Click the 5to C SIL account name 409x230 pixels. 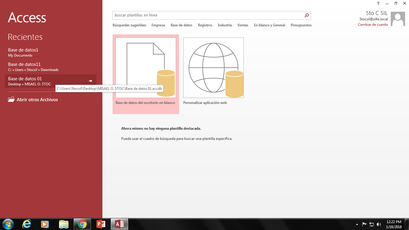(x=377, y=13)
